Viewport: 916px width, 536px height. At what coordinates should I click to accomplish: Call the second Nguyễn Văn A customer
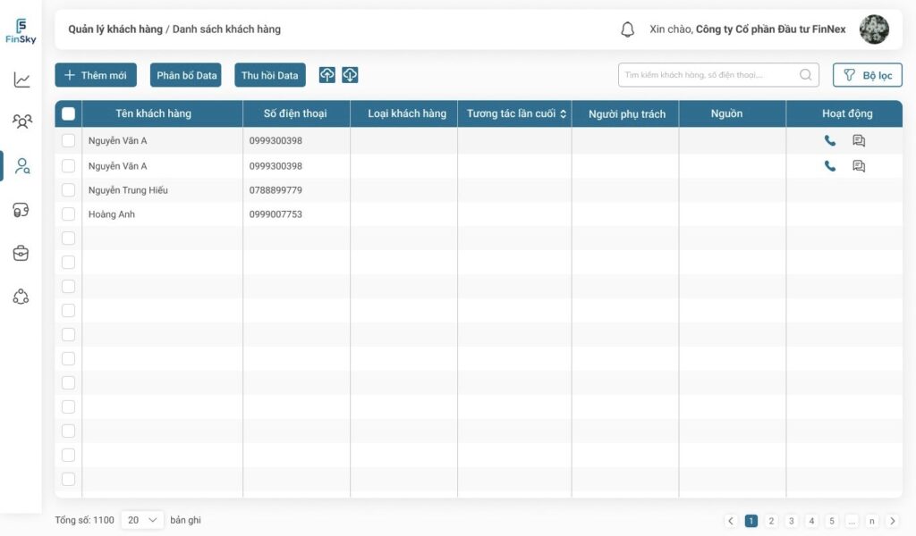click(829, 166)
